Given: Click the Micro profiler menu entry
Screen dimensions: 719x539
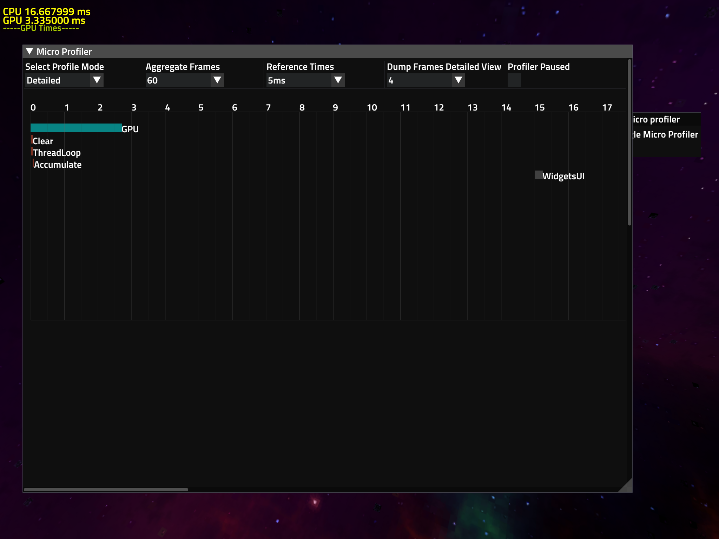Looking at the screenshot, I should pos(656,120).
